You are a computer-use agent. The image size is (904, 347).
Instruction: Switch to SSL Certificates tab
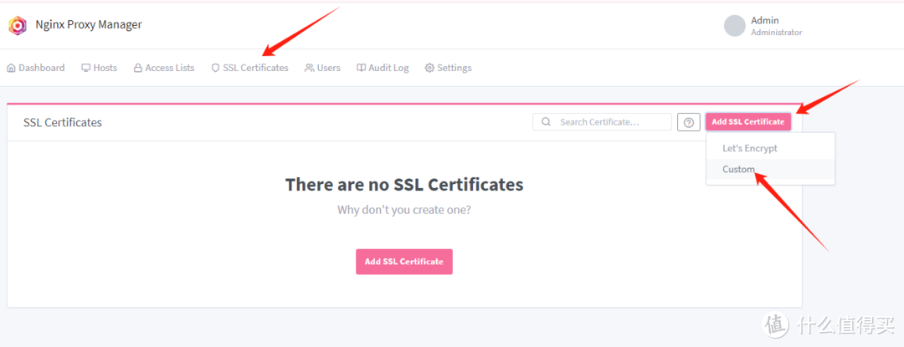(249, 68)
